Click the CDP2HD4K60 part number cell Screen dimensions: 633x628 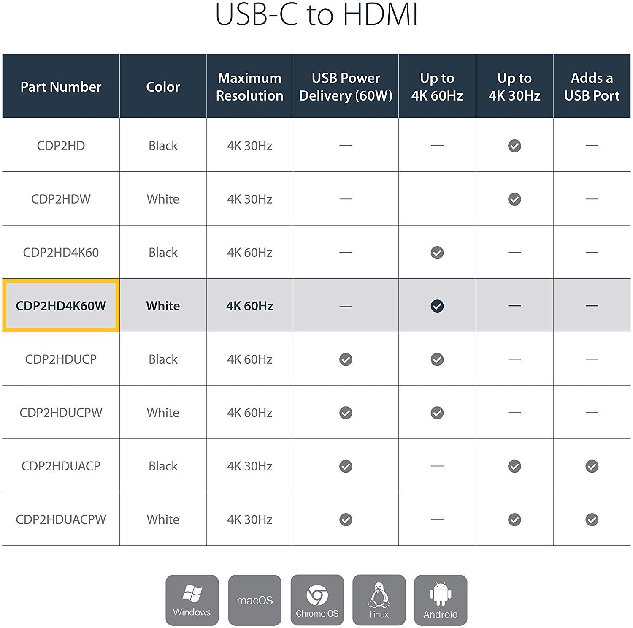tap(61, 253)
